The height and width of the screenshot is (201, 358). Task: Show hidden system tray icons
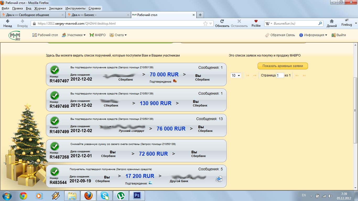pyautogui.click(x=311, y=196)
